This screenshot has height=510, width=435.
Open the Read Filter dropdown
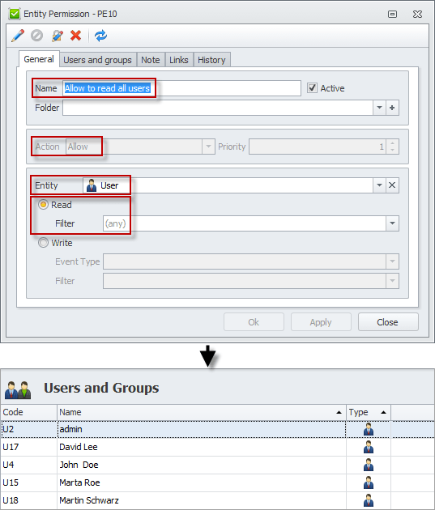pyautogui.click(x=392, y=223)
